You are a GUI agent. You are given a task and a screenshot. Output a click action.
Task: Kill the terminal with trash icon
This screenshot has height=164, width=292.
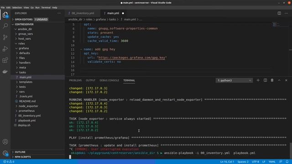click(x=272, y=80)
